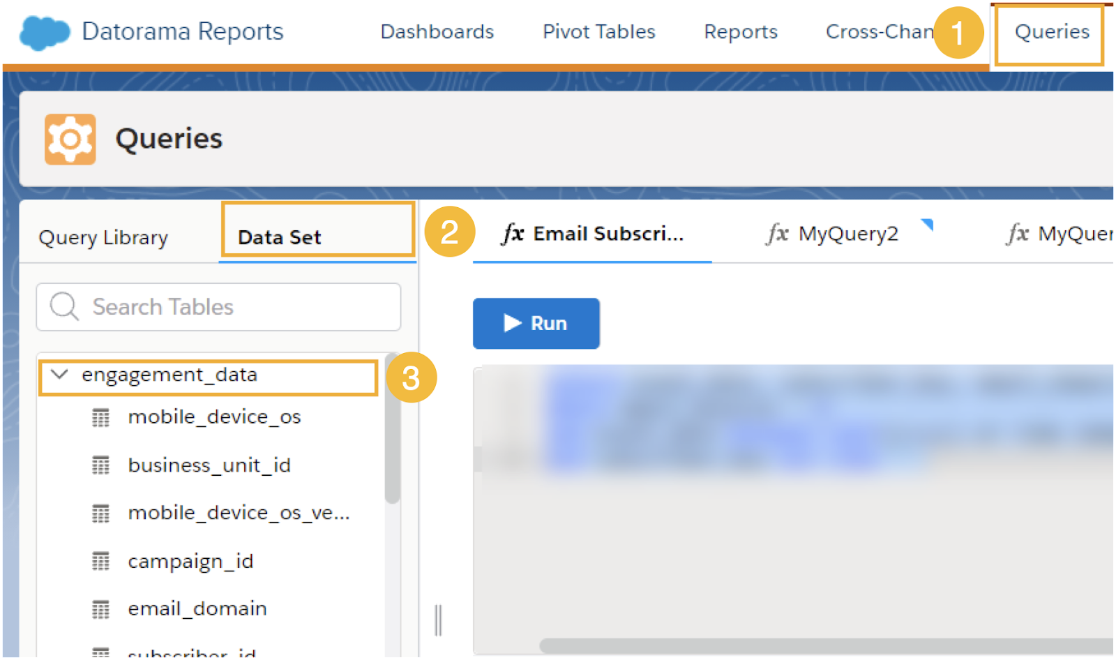Click the blue corner marker on MyQuery2
1116x660 pixels.
pos(928,224)
